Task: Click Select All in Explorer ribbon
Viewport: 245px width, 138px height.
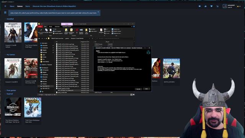Action: (116, 29)
